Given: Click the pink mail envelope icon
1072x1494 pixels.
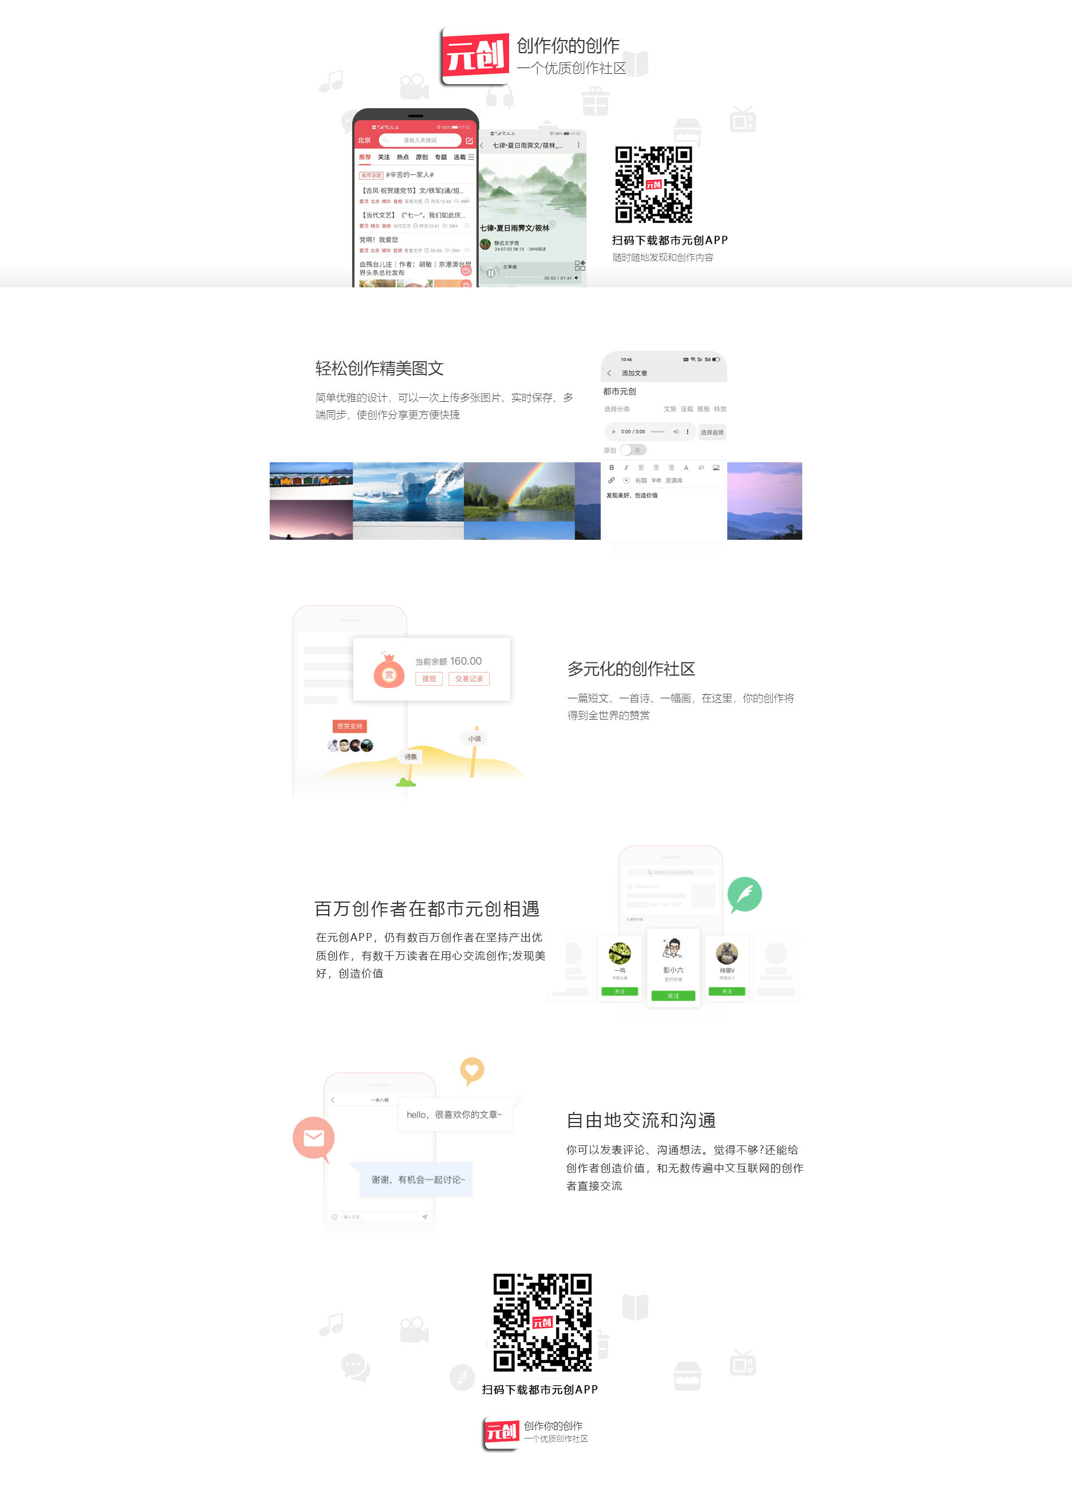Looking at the screenshot, I should click(314, 1139).
